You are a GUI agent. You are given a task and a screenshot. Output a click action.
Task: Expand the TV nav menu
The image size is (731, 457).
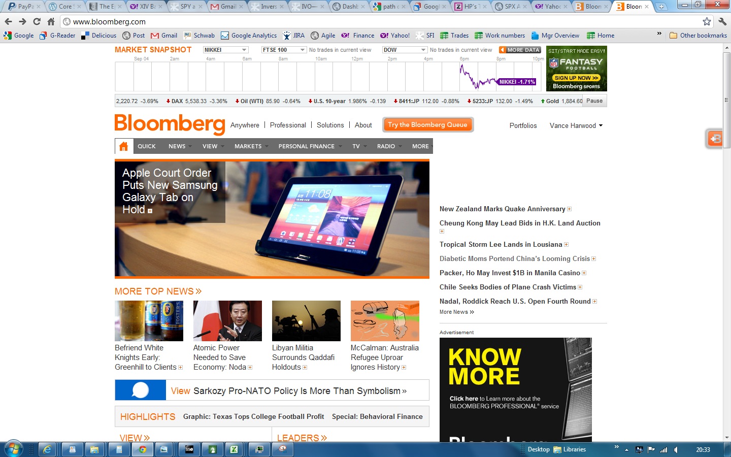[x=359, y=146]
